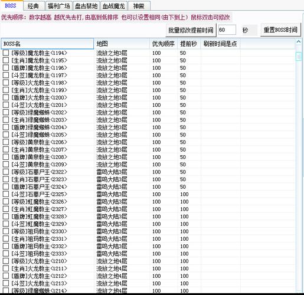
Task: Sort by 优先顺序 column header
Action: (164, 44)
